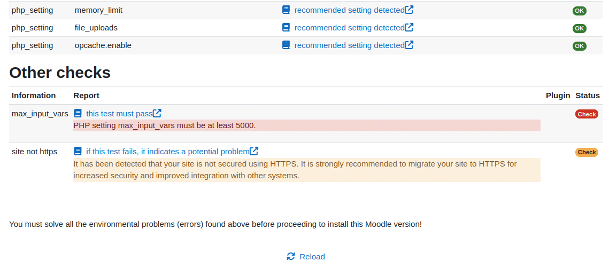Screen dimensions: 609x269
Task: Open file_uploads 'recommended setting detected' link
Action: coord(349,28)
